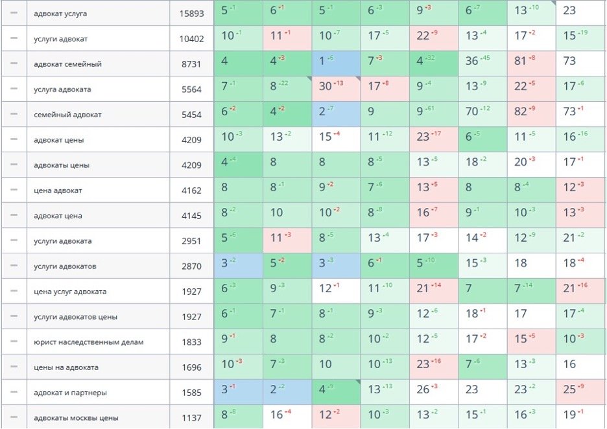
Task: Click the minus icon for 'цена адвокат'
Action: click(14, 190)
